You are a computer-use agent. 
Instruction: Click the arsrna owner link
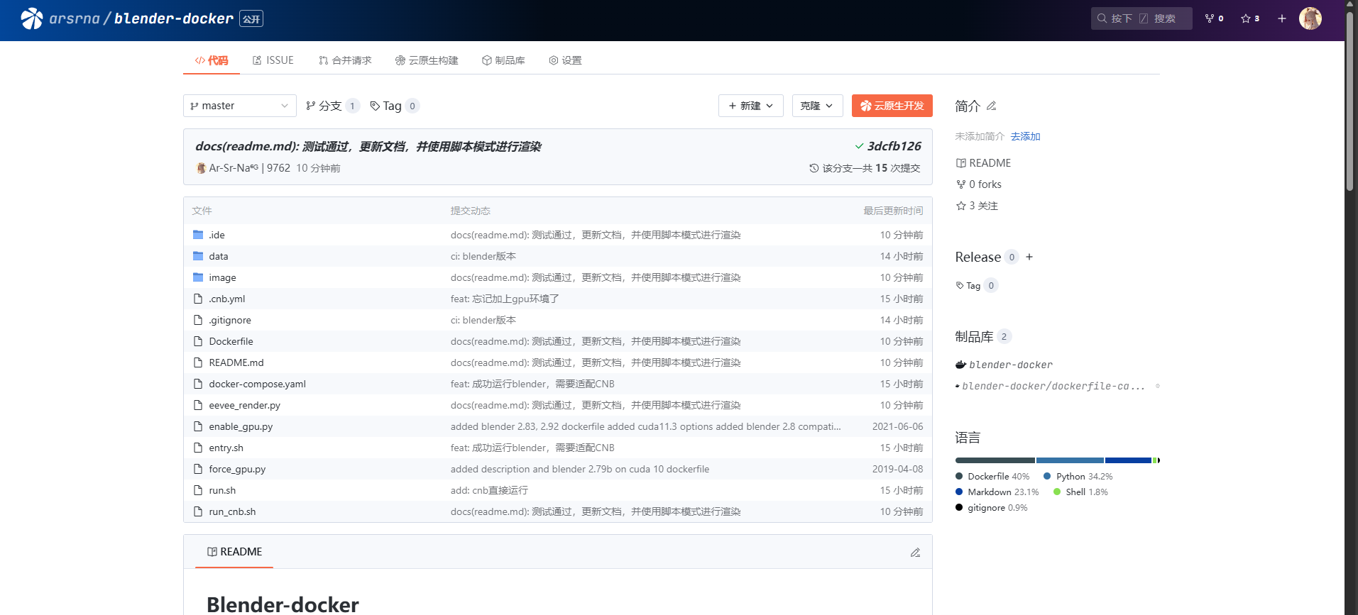[x=74, y=18]
